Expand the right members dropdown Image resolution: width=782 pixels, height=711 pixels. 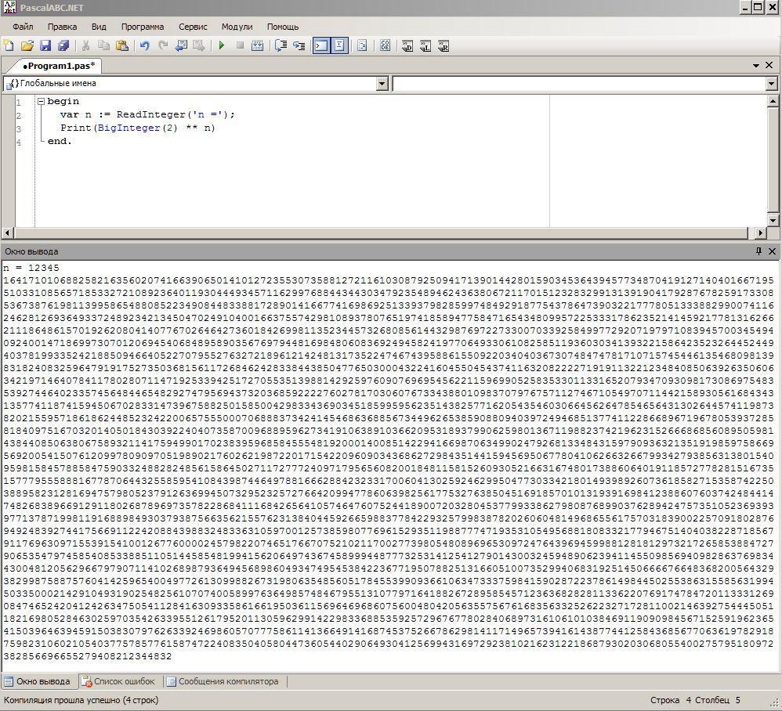[x=772, y=84]
